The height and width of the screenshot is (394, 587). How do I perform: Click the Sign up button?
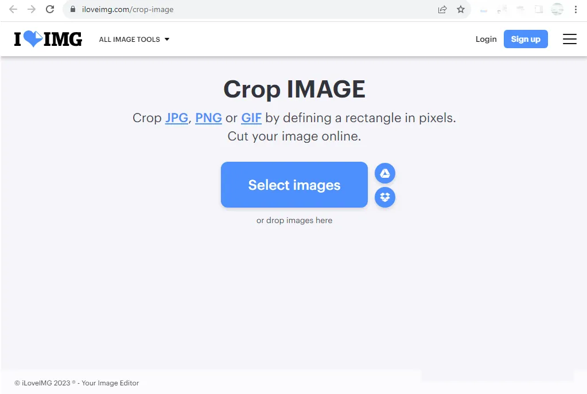[526, 39]
